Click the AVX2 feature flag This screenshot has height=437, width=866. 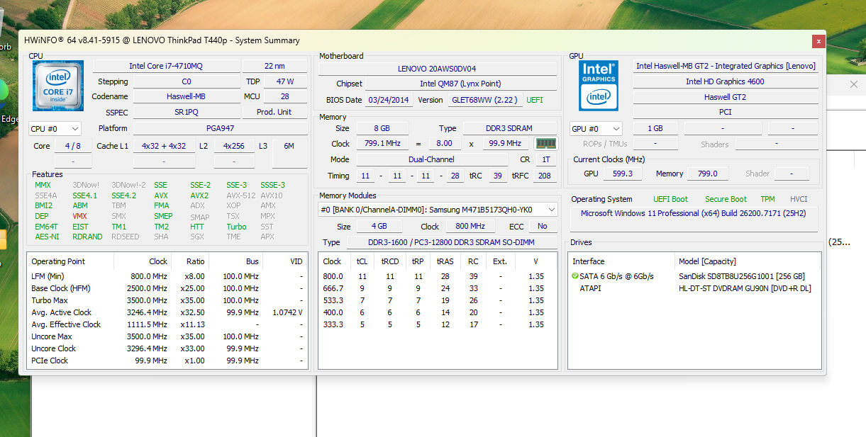(199, 195)
